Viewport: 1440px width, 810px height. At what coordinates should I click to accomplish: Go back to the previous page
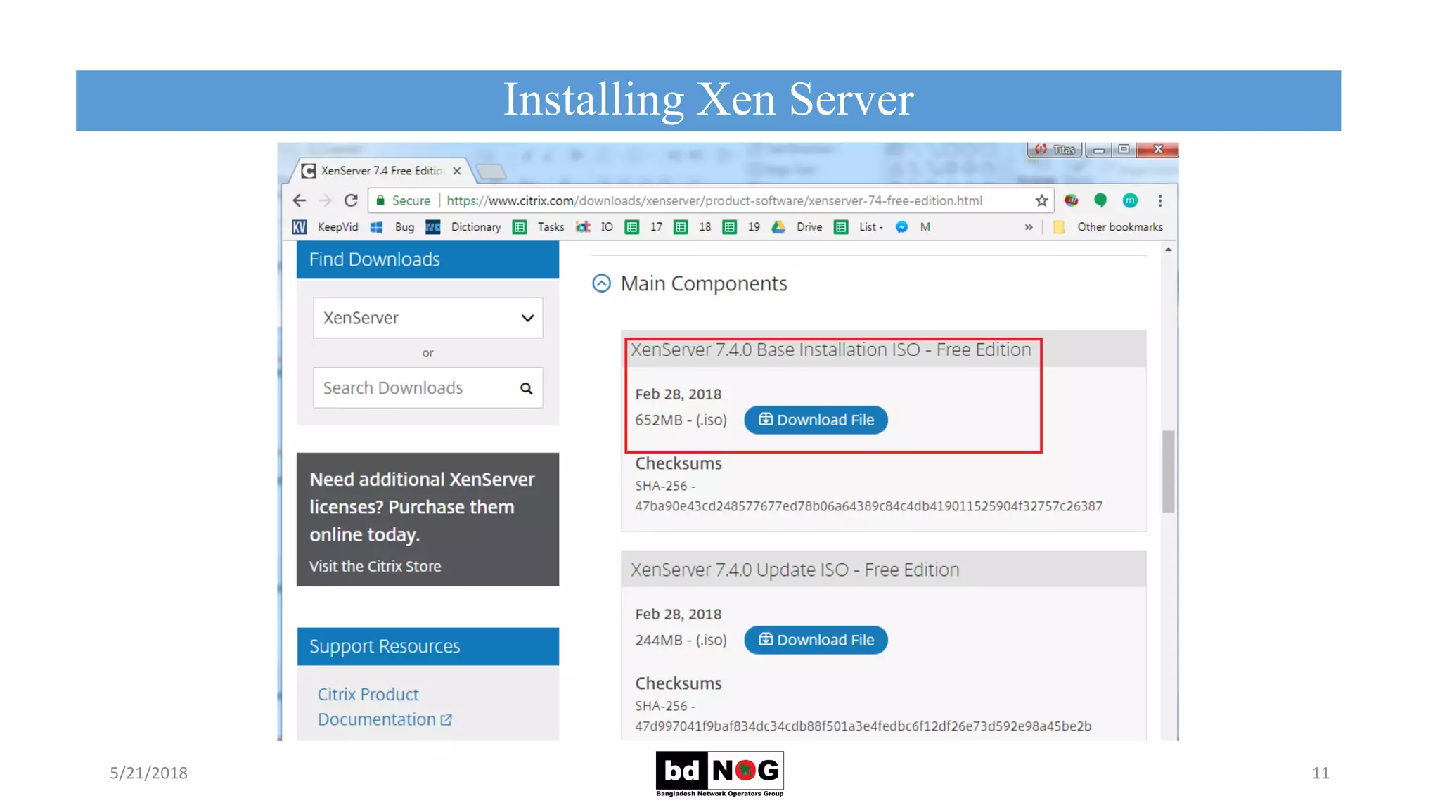tap(300, 200)
